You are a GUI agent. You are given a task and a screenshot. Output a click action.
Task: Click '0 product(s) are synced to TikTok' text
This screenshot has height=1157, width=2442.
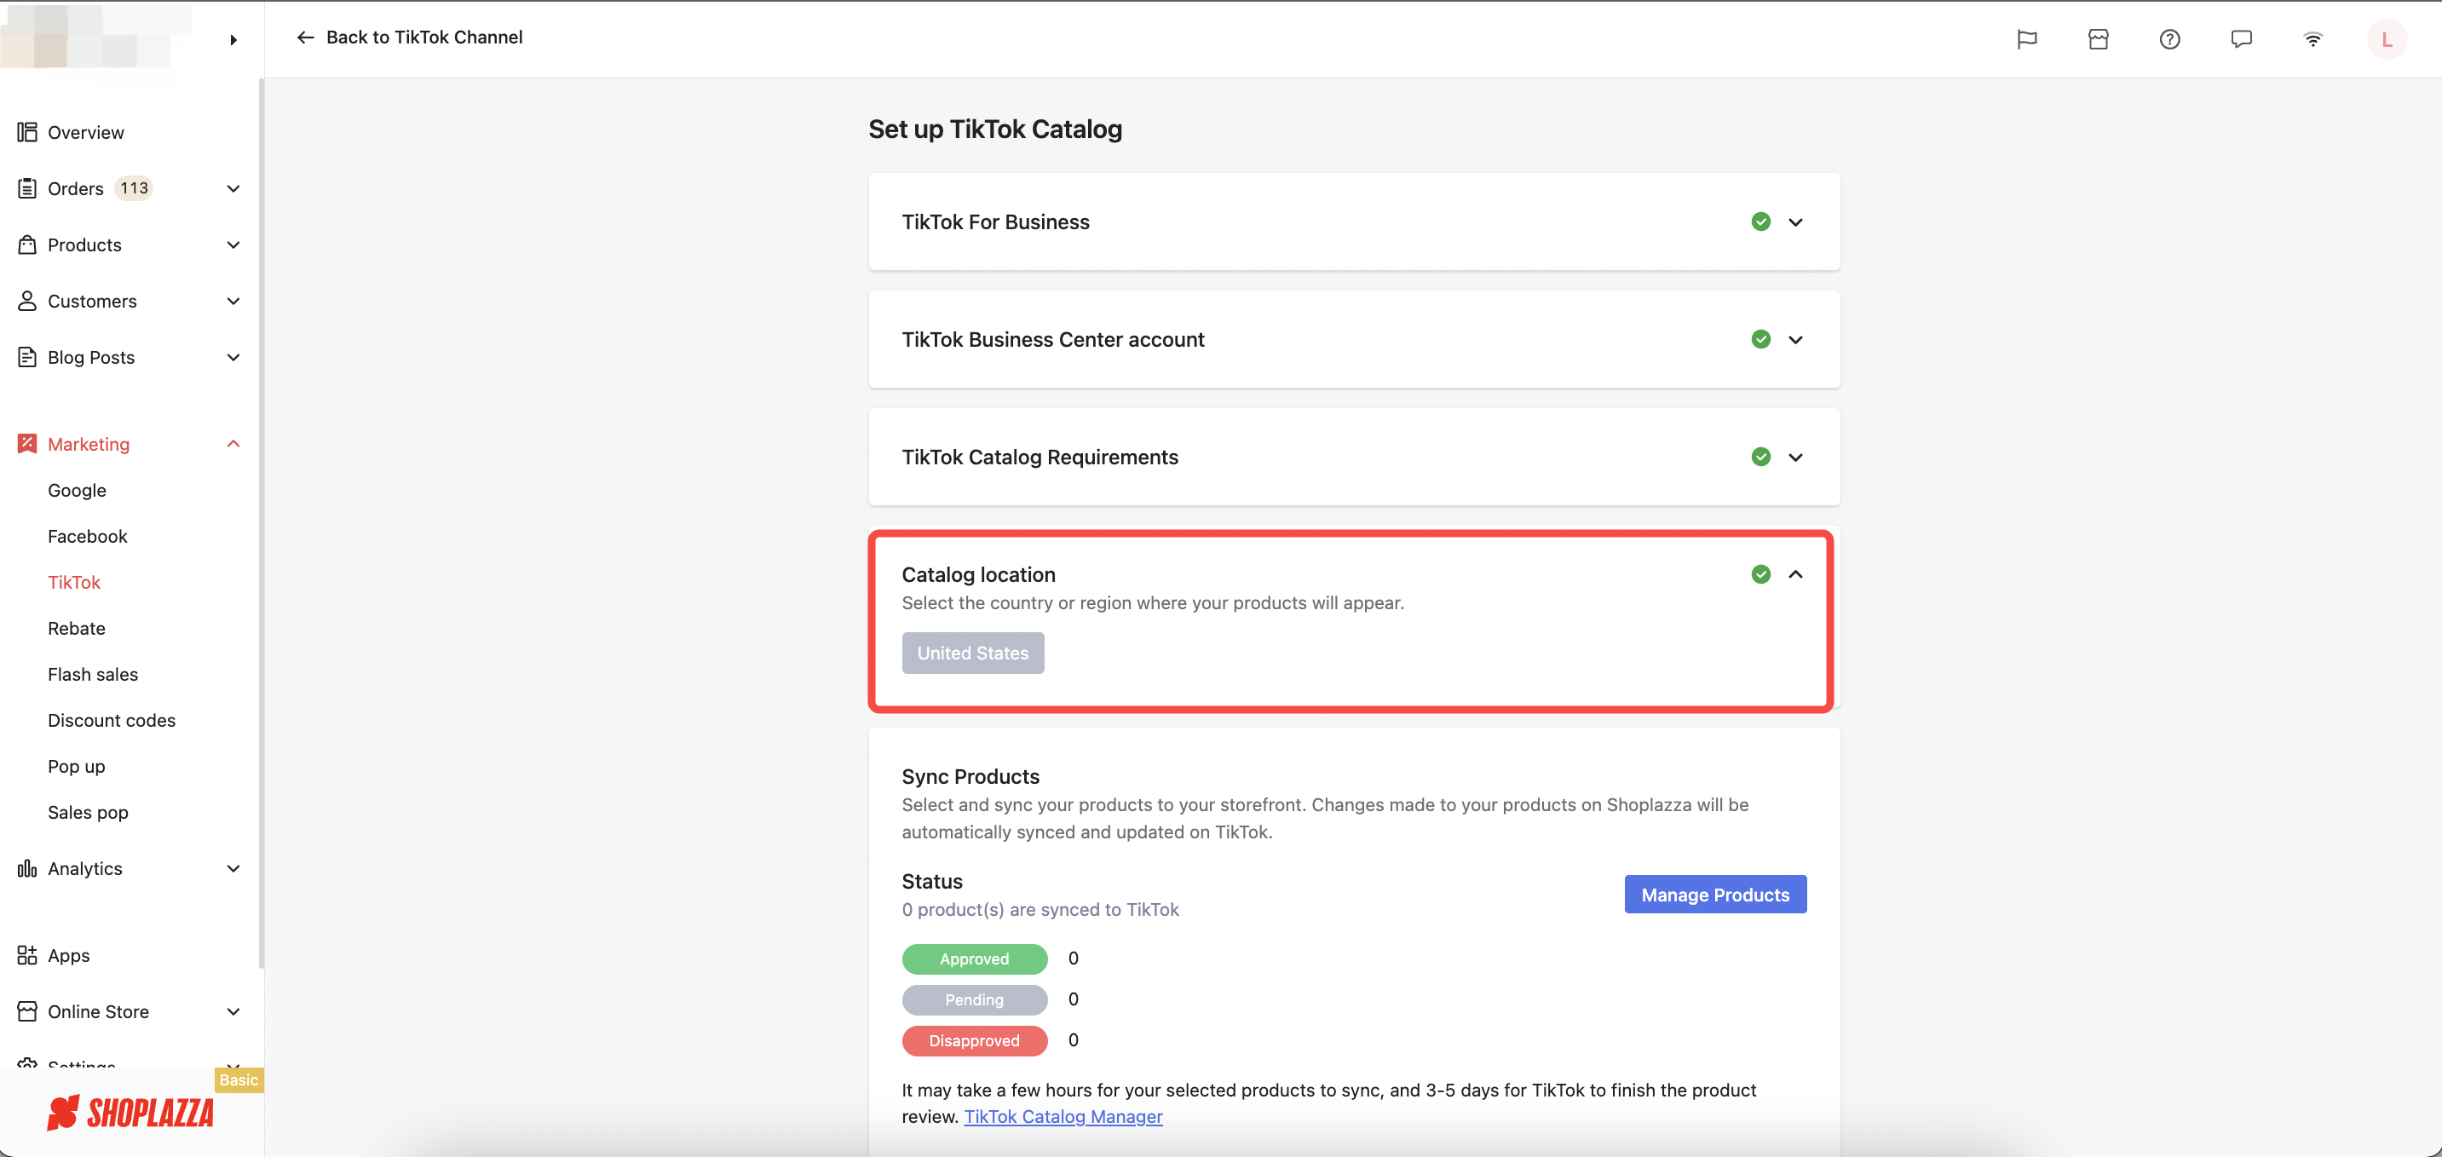pyautogui.click(x=1040, y=909)
